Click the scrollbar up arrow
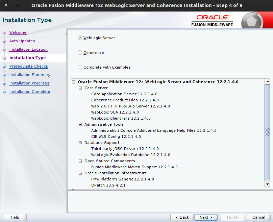Viewport: 273px width, 222px height. pos(268,81)
